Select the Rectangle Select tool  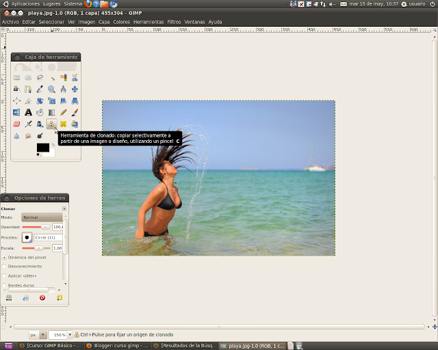(16, 78)
